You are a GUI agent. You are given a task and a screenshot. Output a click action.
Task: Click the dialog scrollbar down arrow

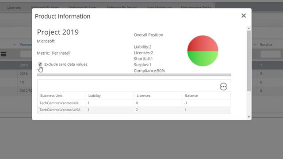249,117
